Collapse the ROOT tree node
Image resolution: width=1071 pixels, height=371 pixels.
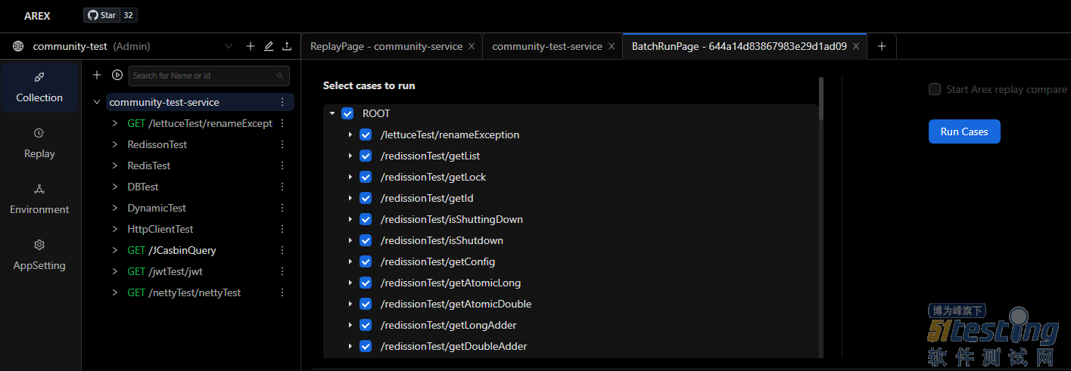point(332,114)
